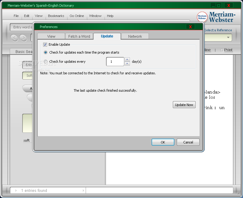
Task: Click the left arrow in the status bar
Action: (x=16, y=191)
